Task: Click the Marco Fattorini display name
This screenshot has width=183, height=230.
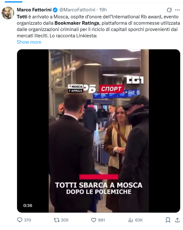Action: (34, 10)
